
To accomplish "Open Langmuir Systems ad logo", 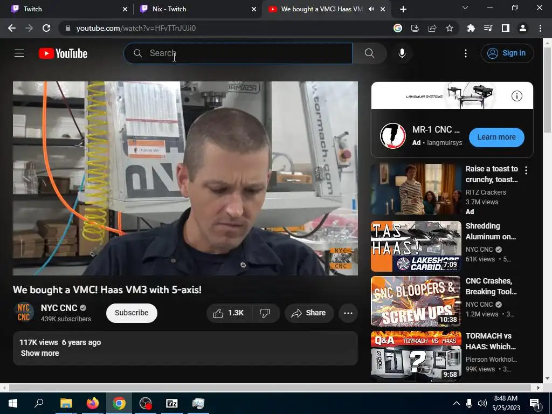I will tap(392, 136).
